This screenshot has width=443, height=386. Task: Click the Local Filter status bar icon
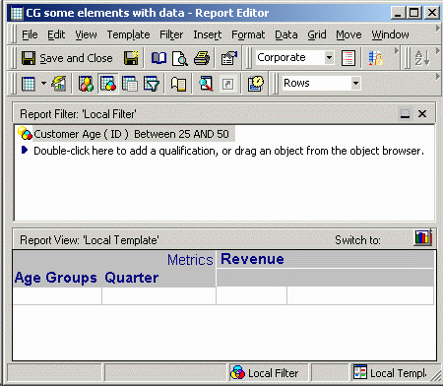pyautogui.click(x=237, y=372)
